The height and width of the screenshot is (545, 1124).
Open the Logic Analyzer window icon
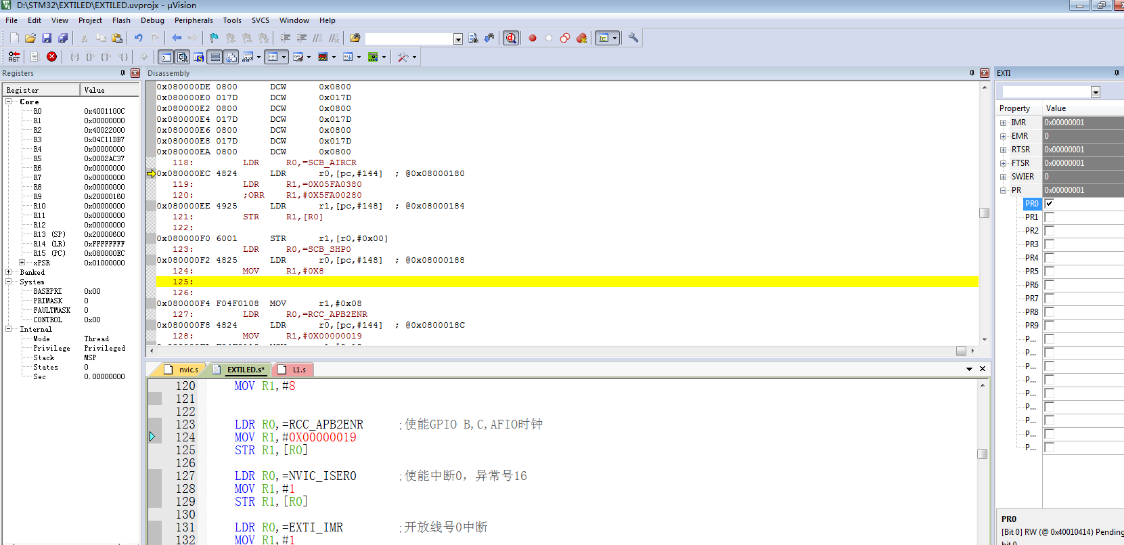[323, 57]
